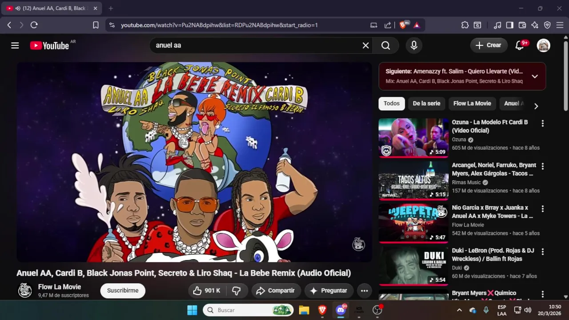Click the taskbar Buscar search box
This screenshot has height=320, width=569.
coord(248,310)
